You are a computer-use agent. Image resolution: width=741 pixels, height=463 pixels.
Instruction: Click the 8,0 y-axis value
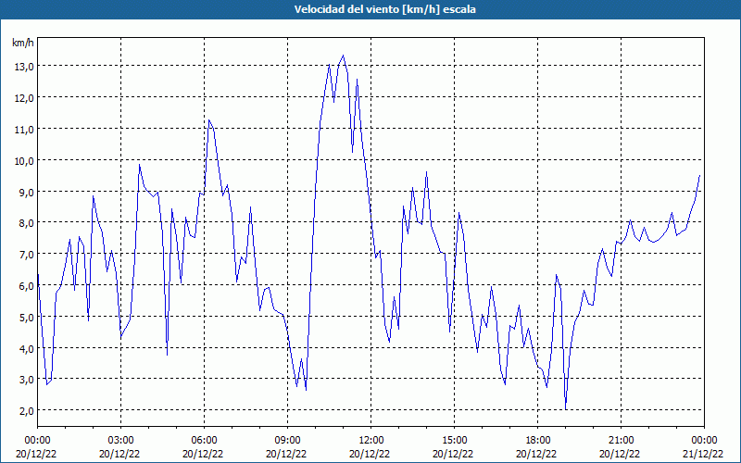click(26, 222)
